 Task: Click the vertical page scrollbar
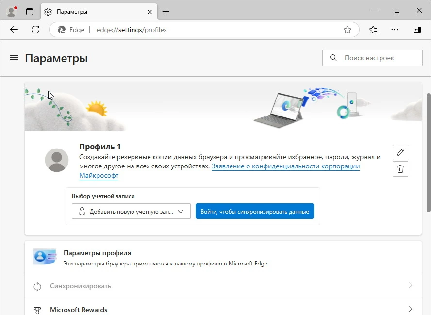pyautogui.click(x=429, y=152)
